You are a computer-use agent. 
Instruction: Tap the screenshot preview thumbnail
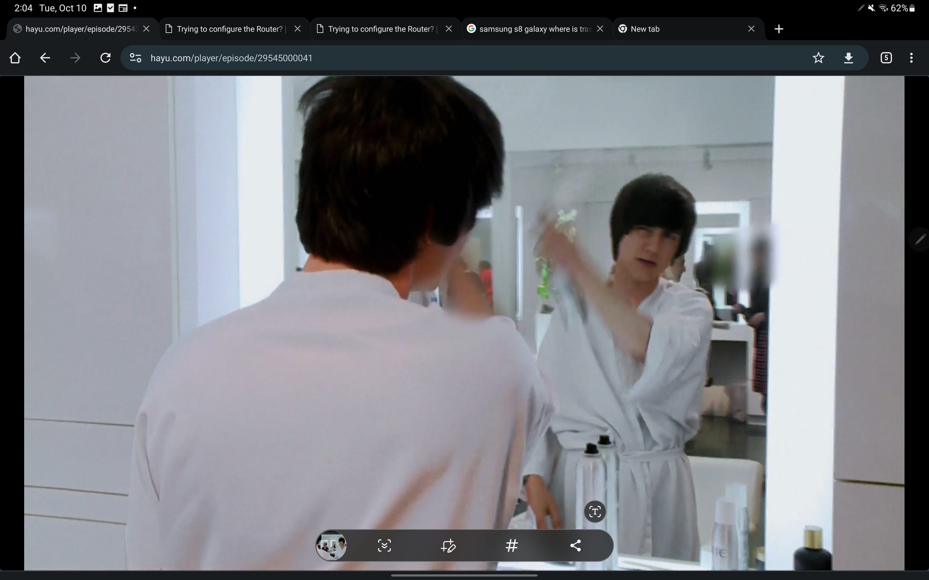point(331,545)
